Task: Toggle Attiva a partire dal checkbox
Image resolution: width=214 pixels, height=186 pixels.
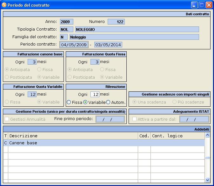Action: click(x=134, y=119)
